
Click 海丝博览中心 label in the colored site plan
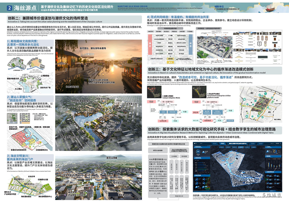click(19, 179)
